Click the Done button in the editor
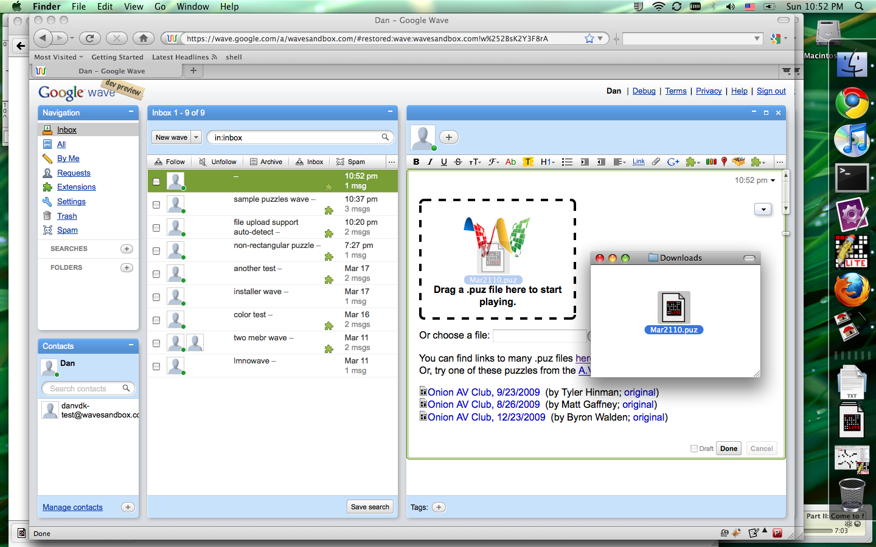Image resolution: width=876 pixels, height=547 pixels. point(729,449)
